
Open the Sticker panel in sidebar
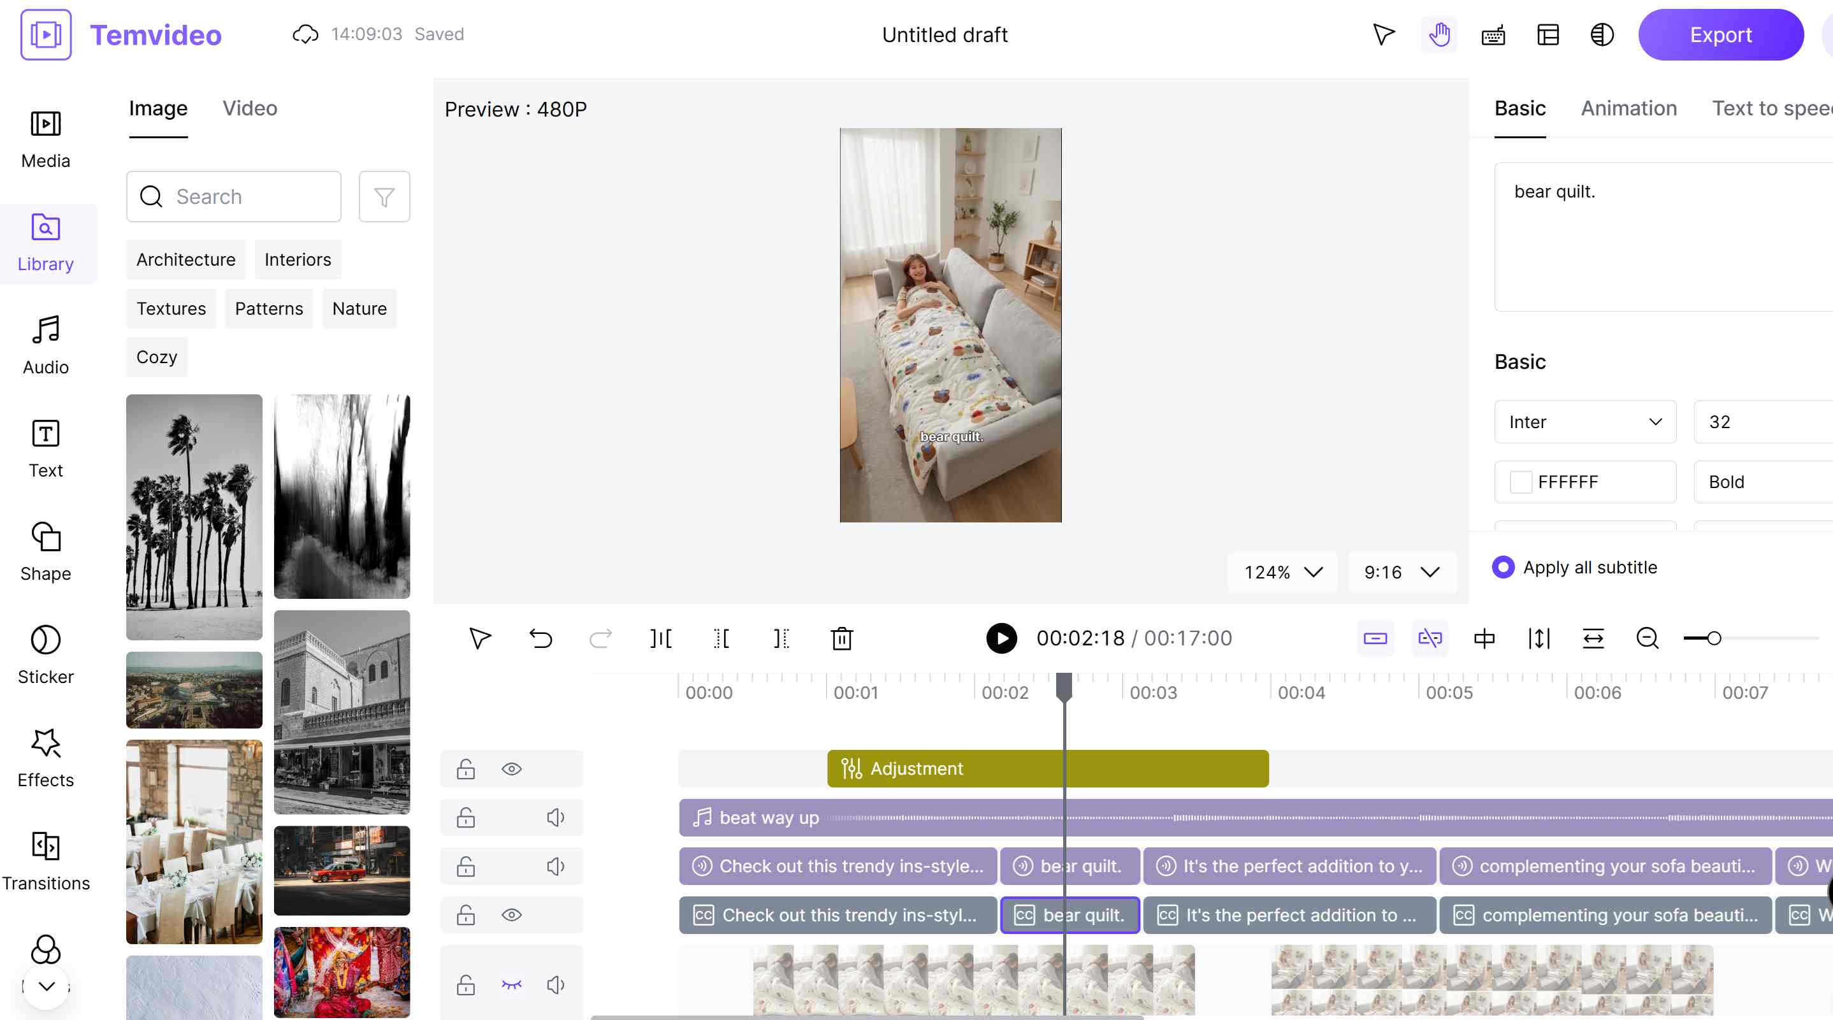(x=45, y=654)
